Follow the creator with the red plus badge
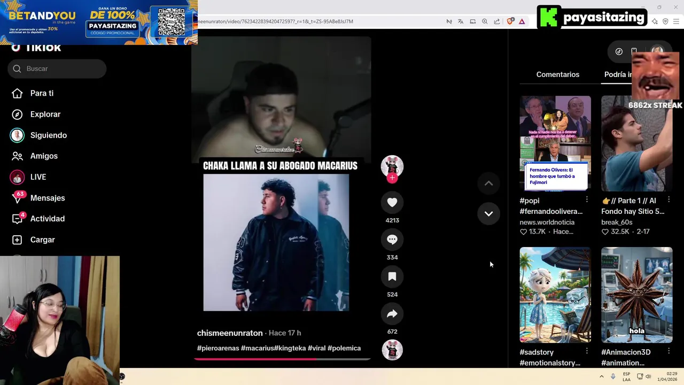Image resolution: width=684 pixels, height=385 pixels. click(x=392, y=178)
